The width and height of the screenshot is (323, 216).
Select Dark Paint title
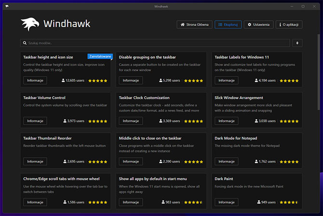point(224,179)
